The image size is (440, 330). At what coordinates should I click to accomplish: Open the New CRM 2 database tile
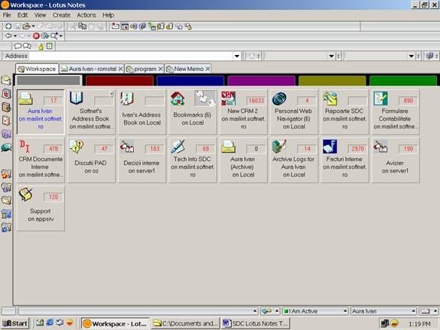[x=243, y=112]
